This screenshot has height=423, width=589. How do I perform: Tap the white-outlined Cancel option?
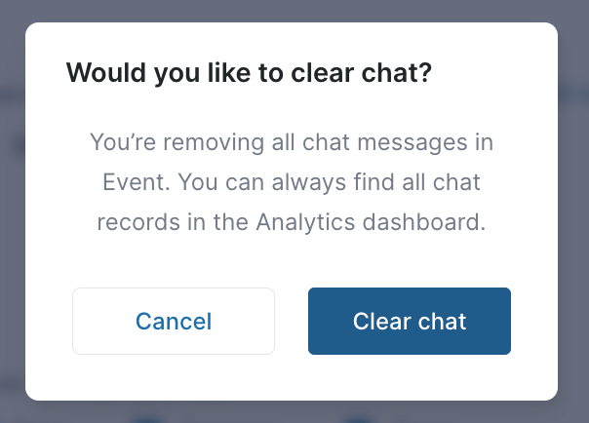click(174, 322)
